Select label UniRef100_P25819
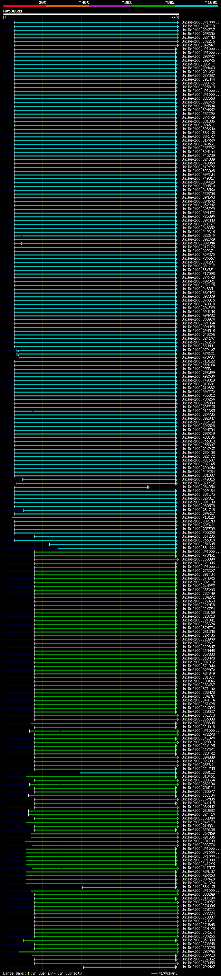Viewport: 221px width, 976px height. tap(198, 87)
